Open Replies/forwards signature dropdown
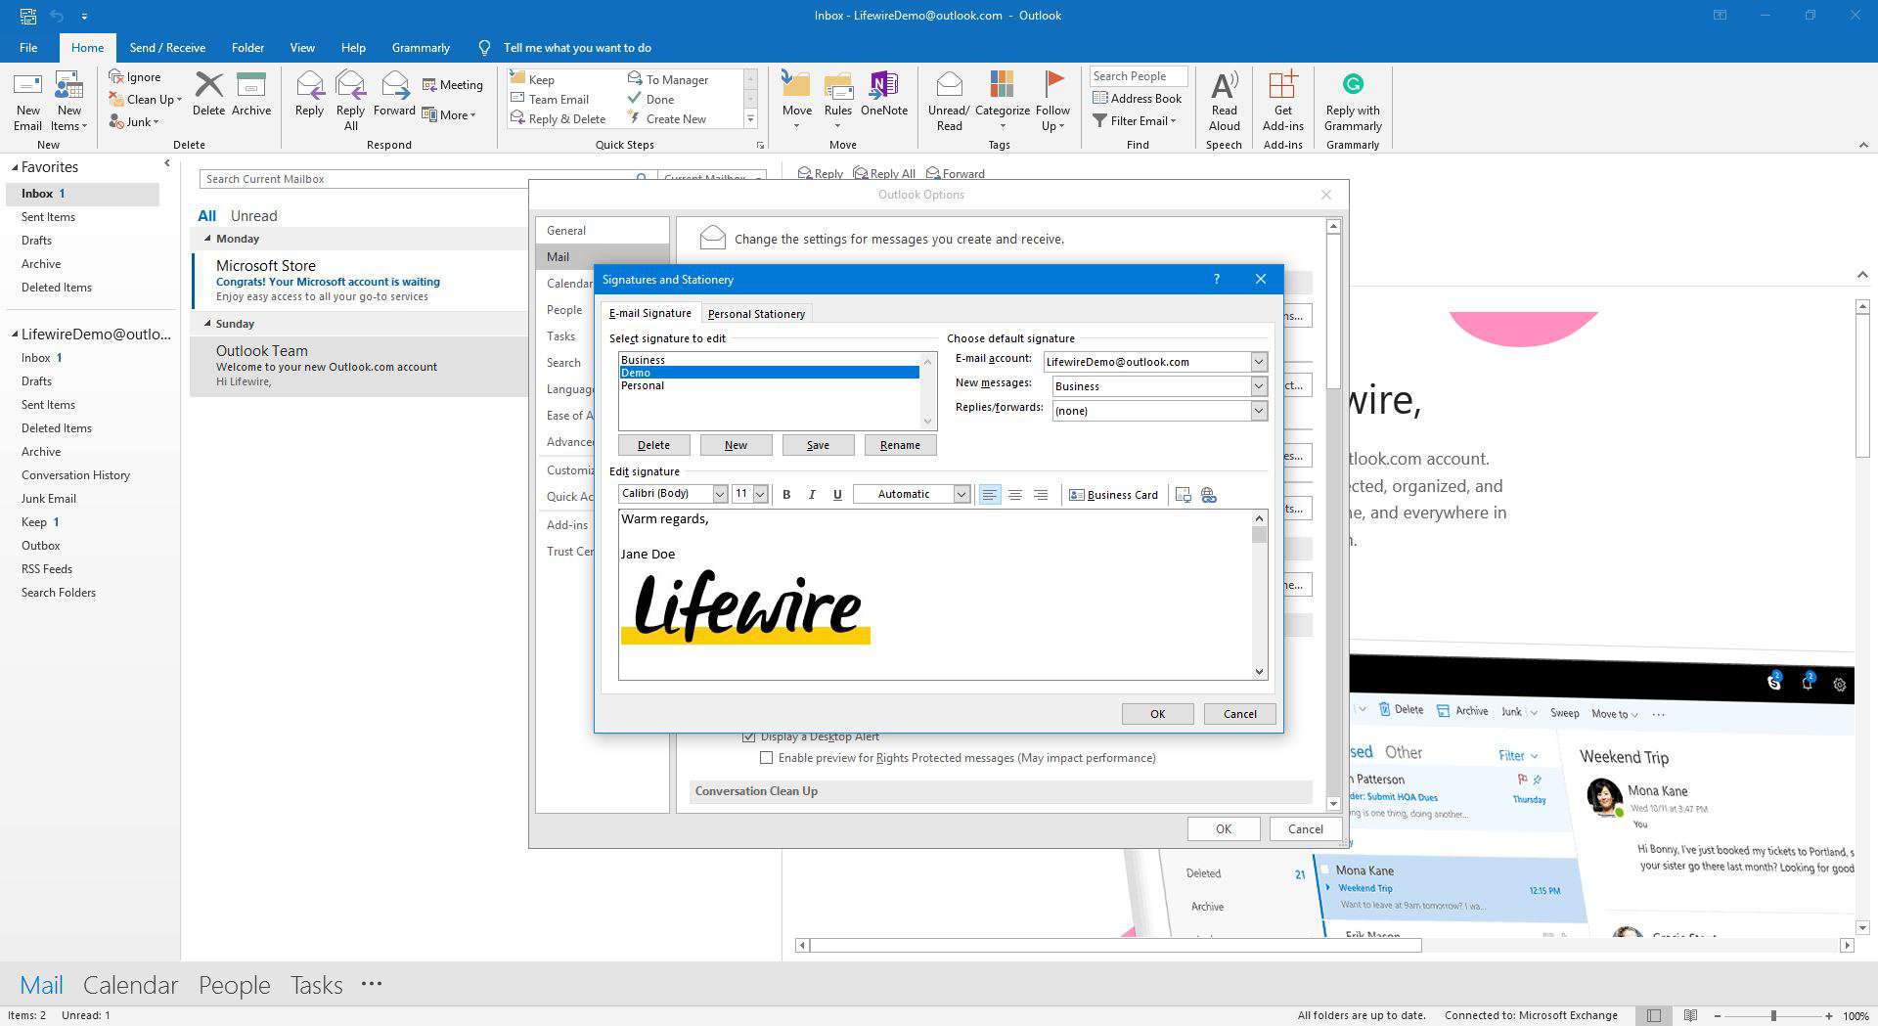The image size is (1878, 1026). tap(1259, 411)
